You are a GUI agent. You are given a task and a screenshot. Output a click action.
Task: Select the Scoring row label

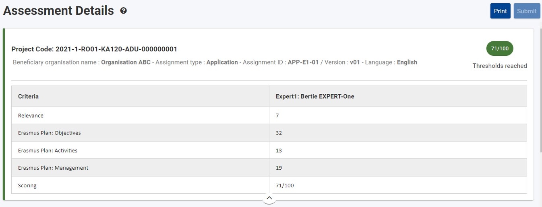27,186
